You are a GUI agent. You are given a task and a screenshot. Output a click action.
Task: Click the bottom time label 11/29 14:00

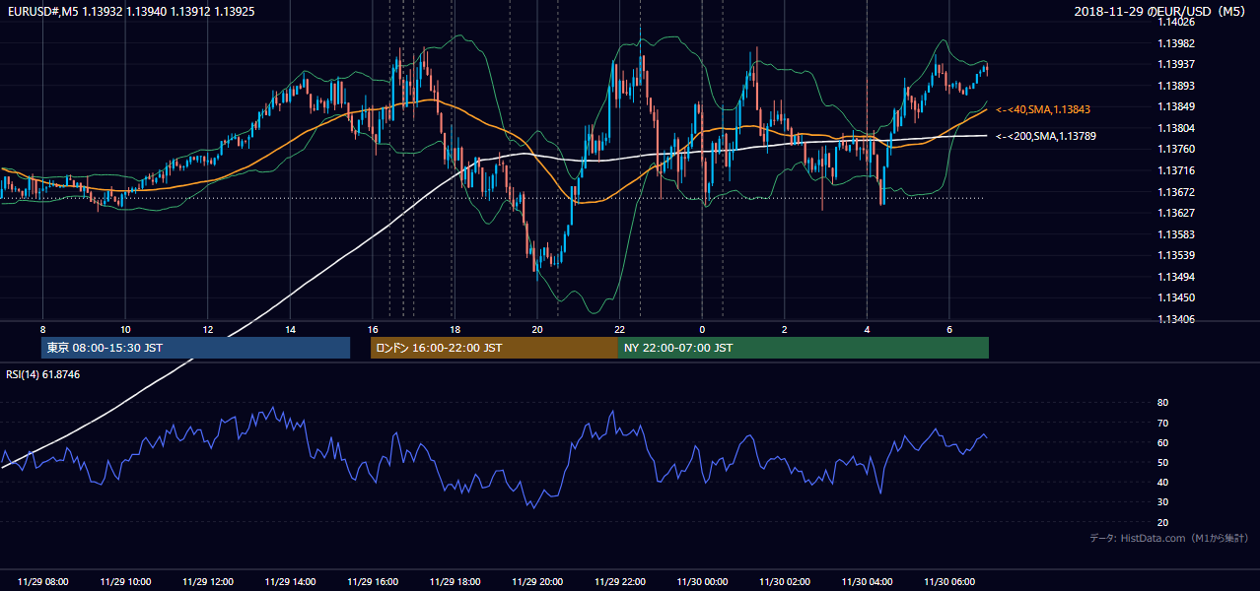290,582
